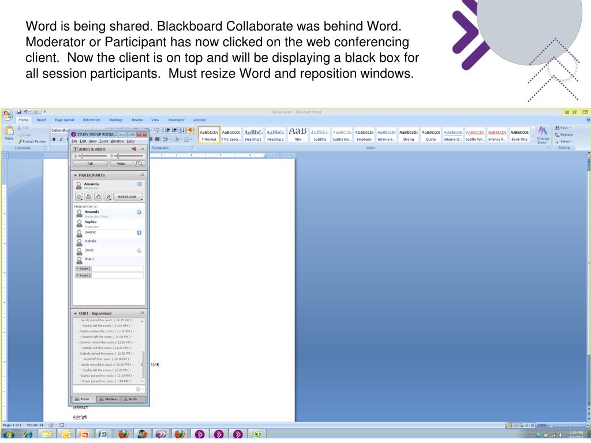Viewport: 591px width, 443px height.
Task: Click the Blackboard Collaborate title bar icon
Action: [x=74, y=134]
